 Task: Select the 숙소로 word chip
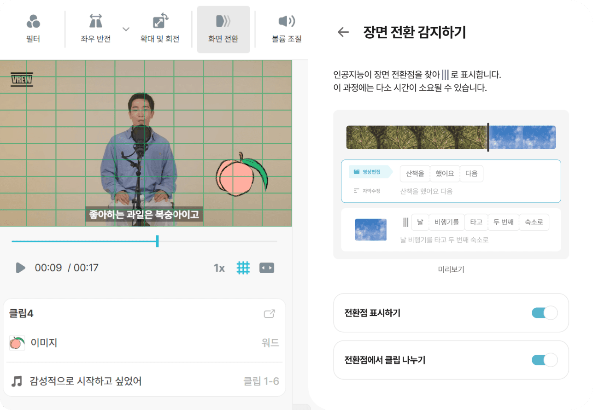[x=534, y=222]
